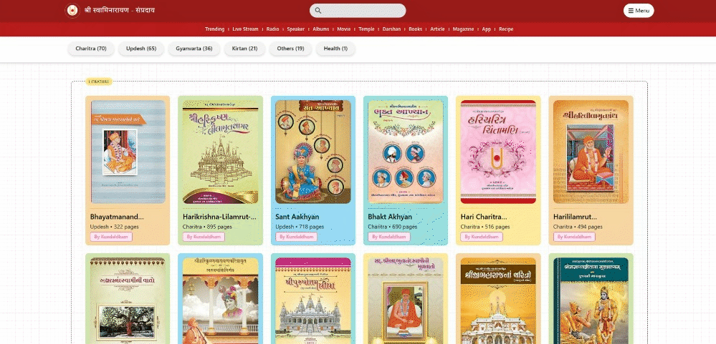Open the Article nav link
Image resolution: width=716 pixels, height=344 pixels.
coord(437,29)
